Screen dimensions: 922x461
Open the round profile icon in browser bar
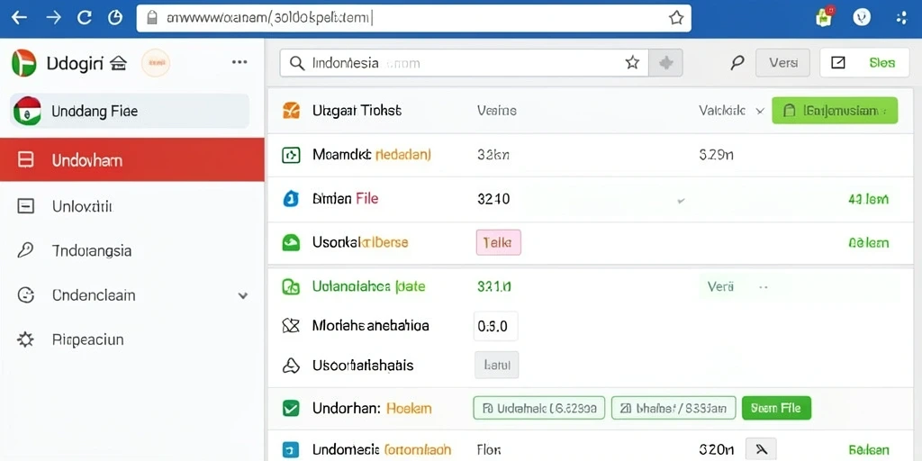pyautogui.click(x=862, y=18)
